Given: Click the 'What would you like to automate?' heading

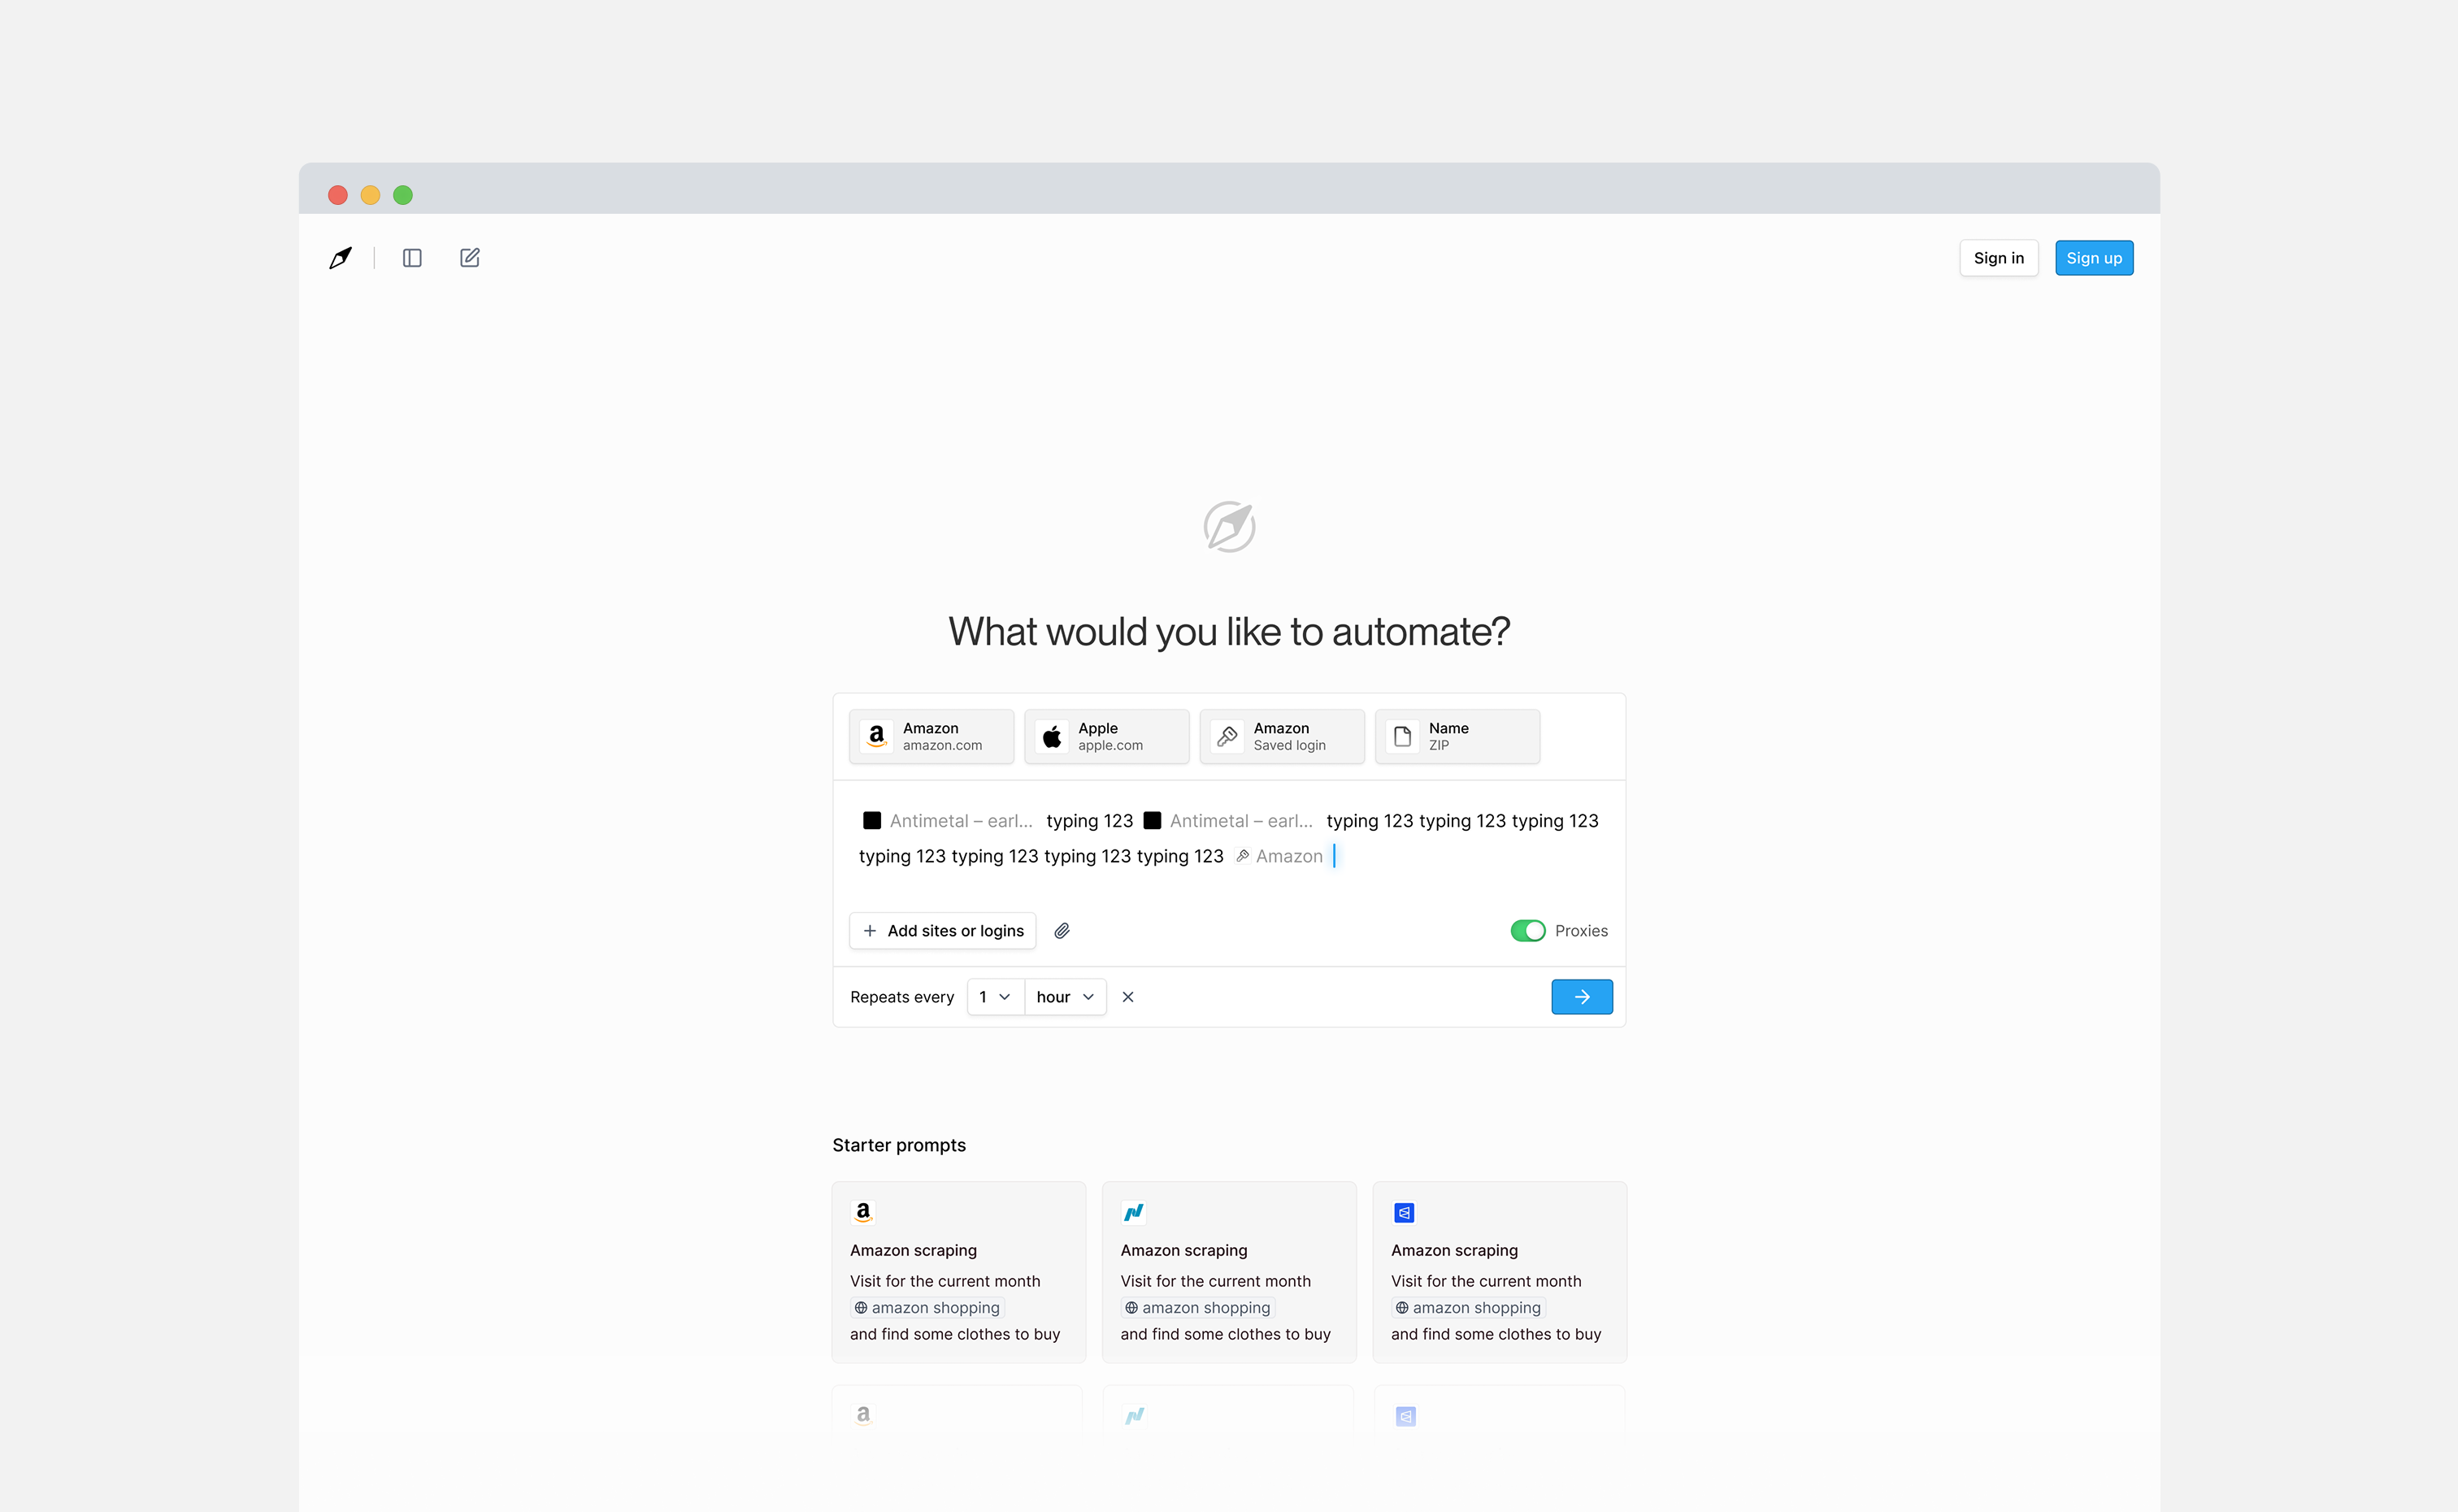Looking at the screenshot, I should (1230, 632).
